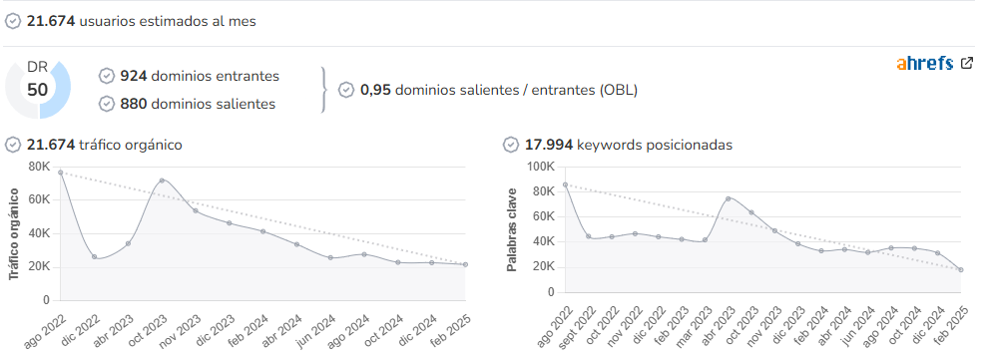
Task: Select '0,95 dominios salientes / entrantes (OBL)' text
Action: [x=498, y=90]
